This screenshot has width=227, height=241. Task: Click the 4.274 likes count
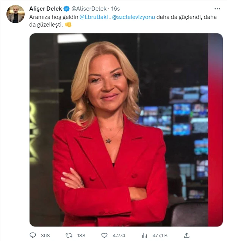tap(119, 235)
